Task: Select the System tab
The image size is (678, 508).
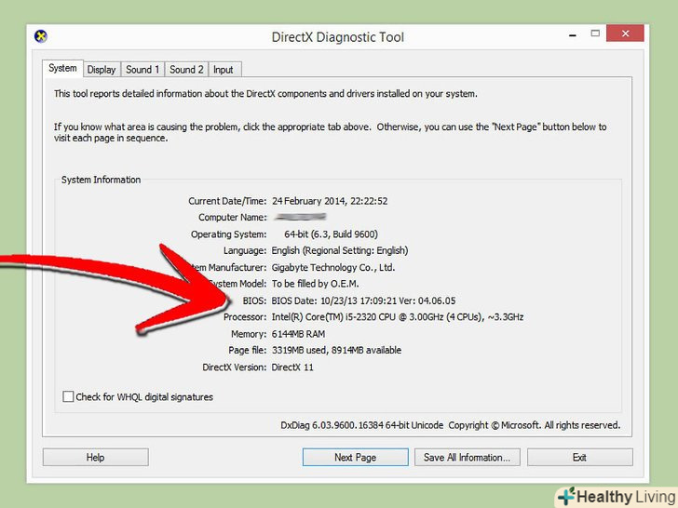Action: (62, 68)
